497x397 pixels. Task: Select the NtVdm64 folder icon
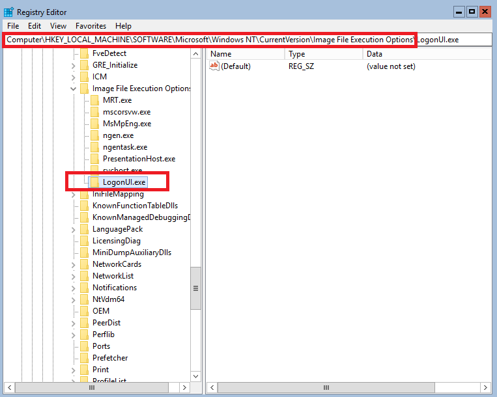pyautogui.click(x=84, y=299)
